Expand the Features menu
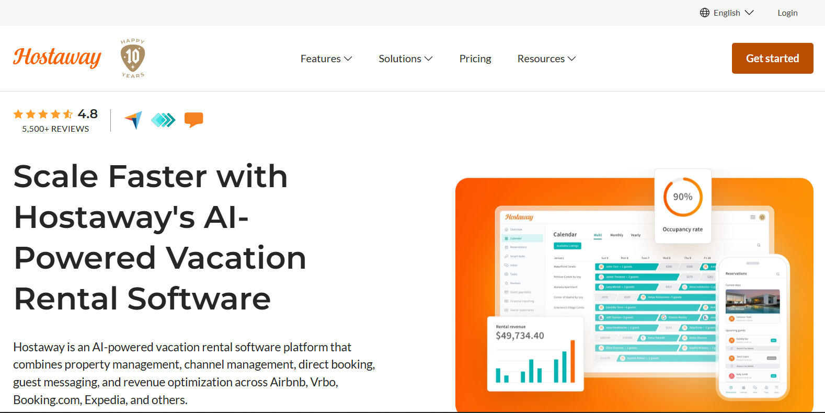This screenshot has height=413, width=825. (x=326, y=59)
